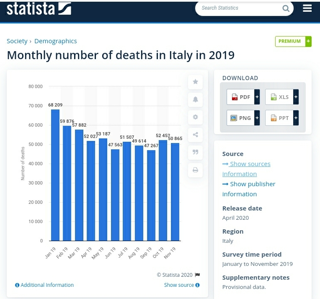Screen dimensions: 320x299
Task: Expand Show publisher information
Action: pyautogui.click(x=249, y=189)
